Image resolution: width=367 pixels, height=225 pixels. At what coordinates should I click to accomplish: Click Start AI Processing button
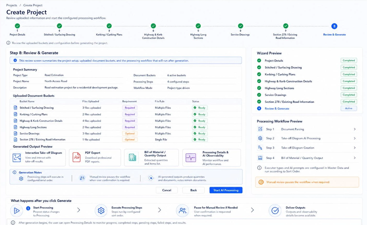coord(226,190)
